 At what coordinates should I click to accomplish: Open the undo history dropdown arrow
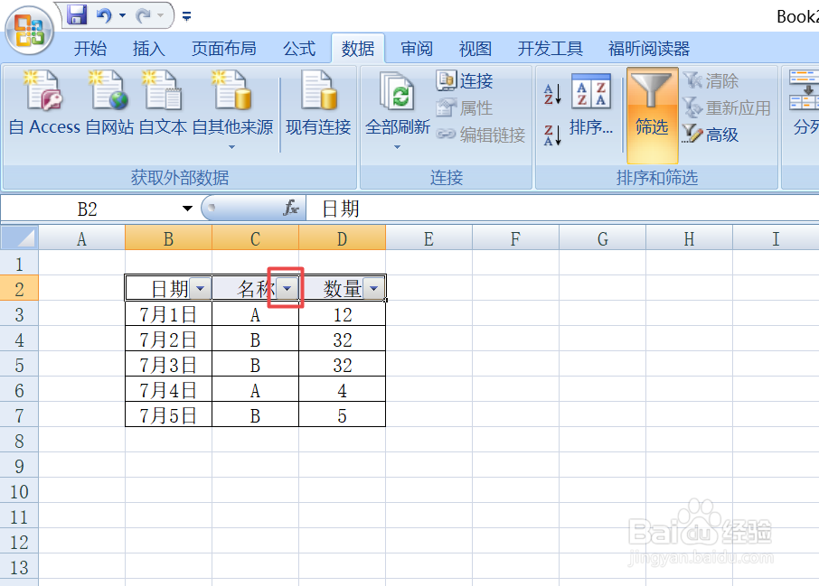click(x=122, y=15)
